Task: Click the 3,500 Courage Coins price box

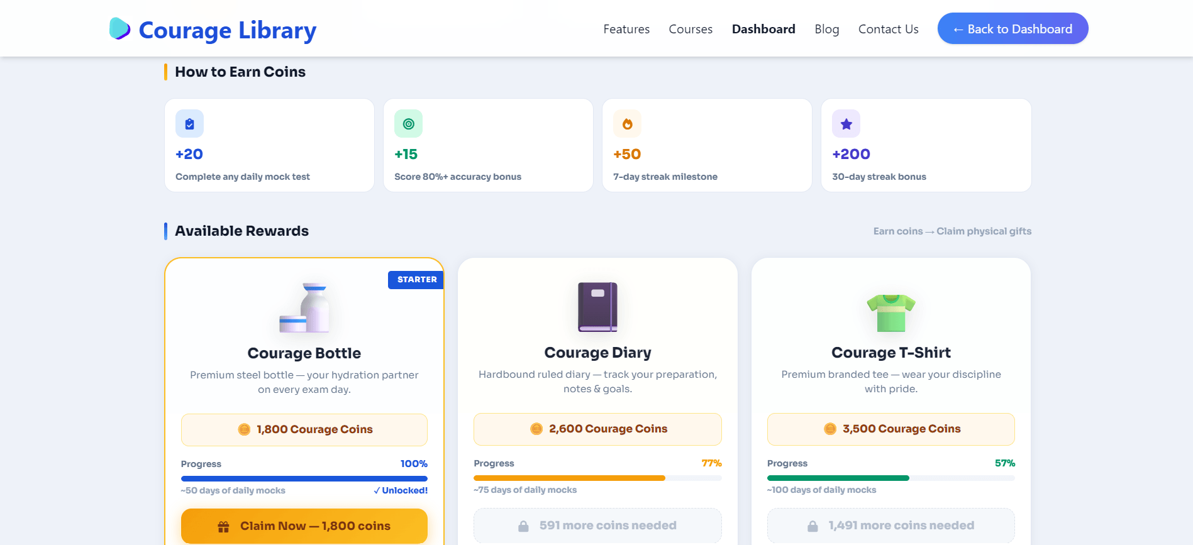Action: click(x=891, y=429)
